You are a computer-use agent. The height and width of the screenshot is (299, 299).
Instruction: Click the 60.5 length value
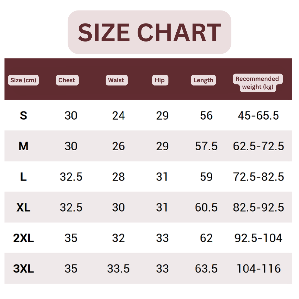point(206,207)
